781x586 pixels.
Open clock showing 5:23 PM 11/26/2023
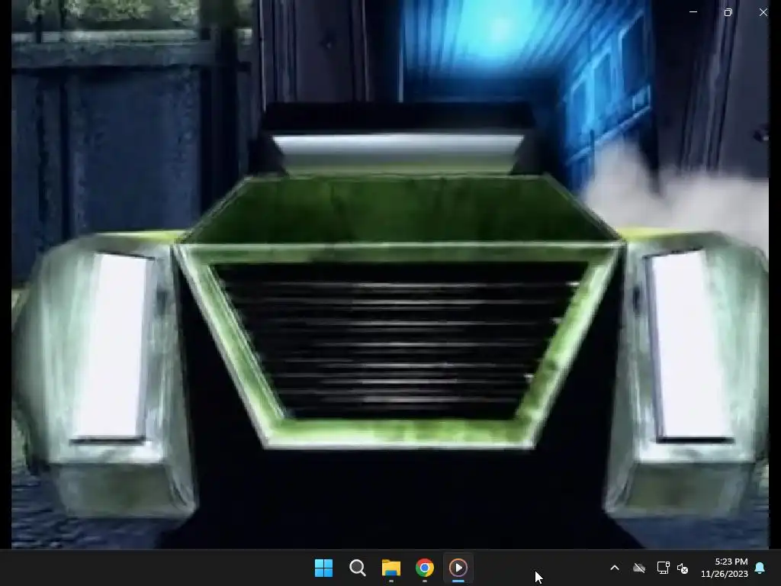pyautogui.click(x=725, y=568)
